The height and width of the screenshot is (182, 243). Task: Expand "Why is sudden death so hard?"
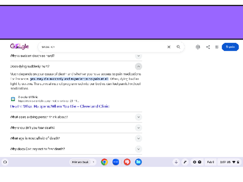pyautogui.click(x=138, y=56)
